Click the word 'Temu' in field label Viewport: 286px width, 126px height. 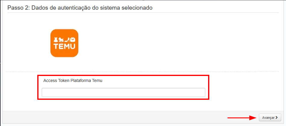(97, 80)
